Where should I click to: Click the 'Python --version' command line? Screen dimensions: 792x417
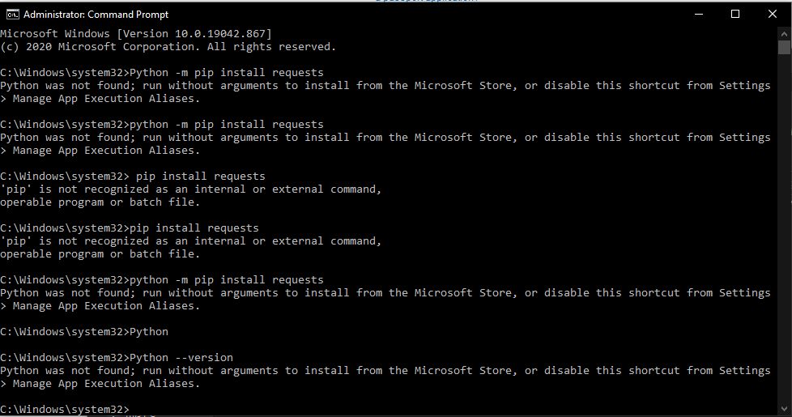117,357
